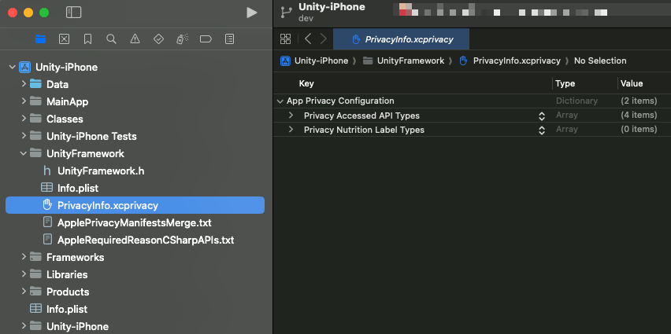The height and width of the screenshot is (334, 671).
Task: Expand Privacy Accessed API Types row
Action: coord(291,116)
